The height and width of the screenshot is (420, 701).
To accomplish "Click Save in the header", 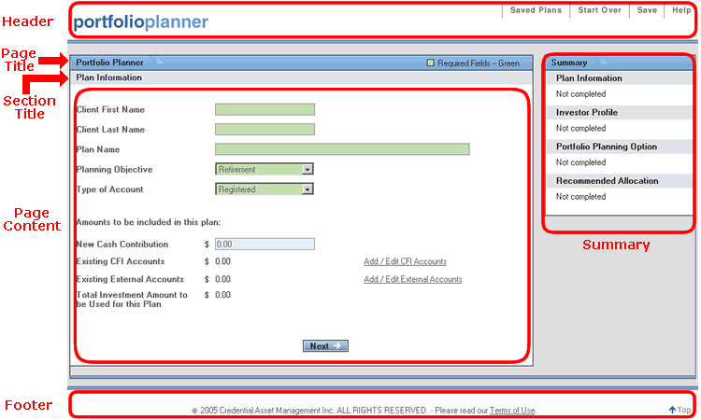I will point(647,10).
